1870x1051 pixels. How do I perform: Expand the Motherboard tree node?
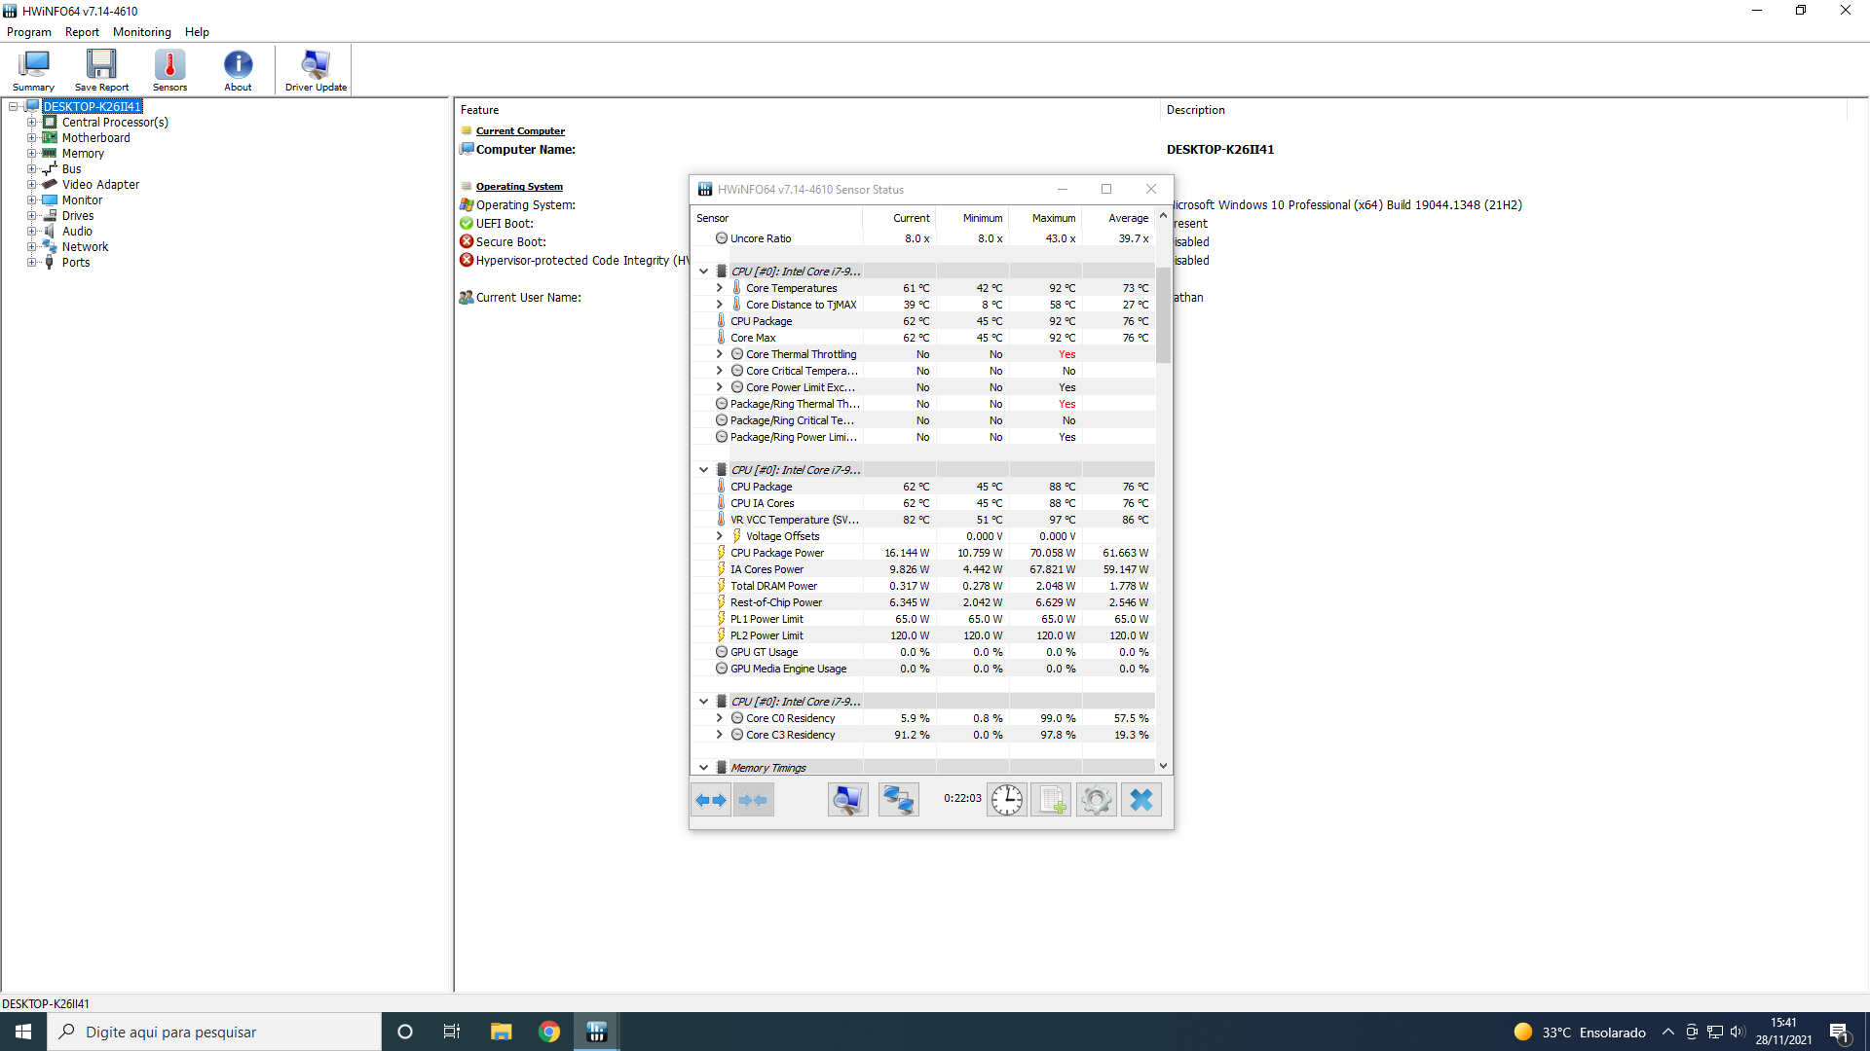tap(31, 138)
